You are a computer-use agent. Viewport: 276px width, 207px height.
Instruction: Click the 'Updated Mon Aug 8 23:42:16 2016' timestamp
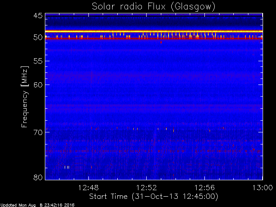[38, 205]
